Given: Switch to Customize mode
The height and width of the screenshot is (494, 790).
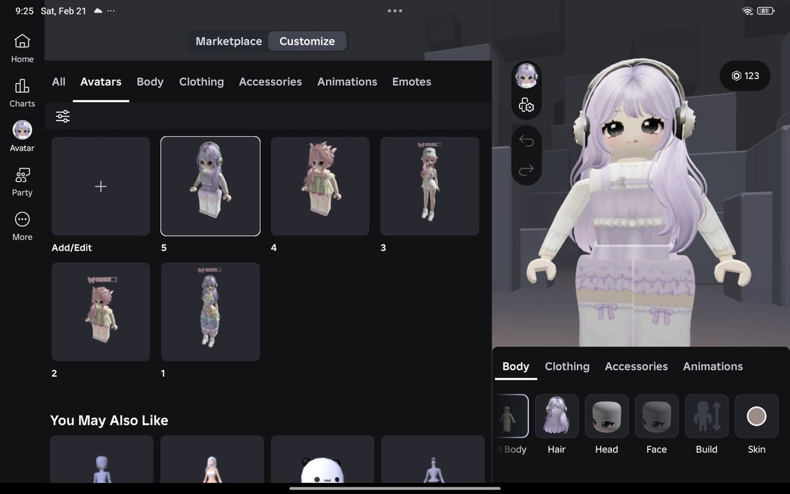Looking at the screenshot, I should 307,41.
